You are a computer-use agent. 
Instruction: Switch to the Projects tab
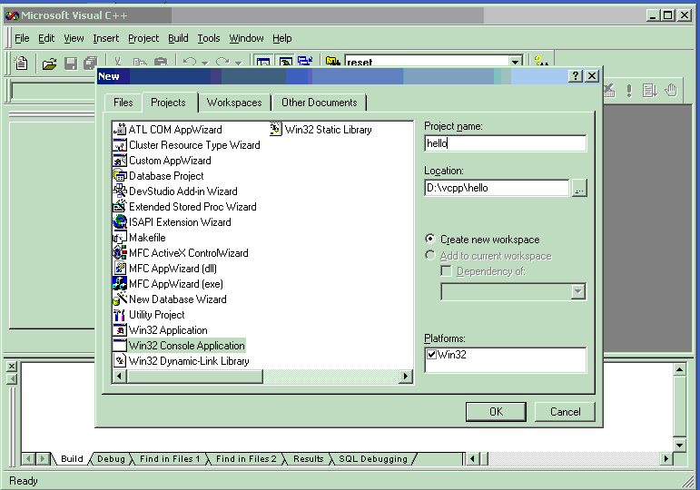pyautogui.click(x=168, y=103)
